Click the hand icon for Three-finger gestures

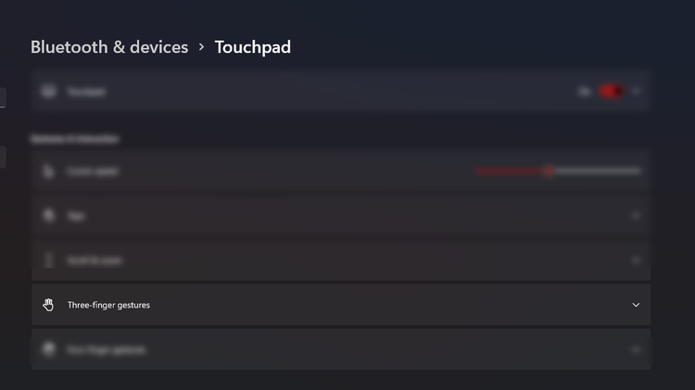tap(49, 305)
